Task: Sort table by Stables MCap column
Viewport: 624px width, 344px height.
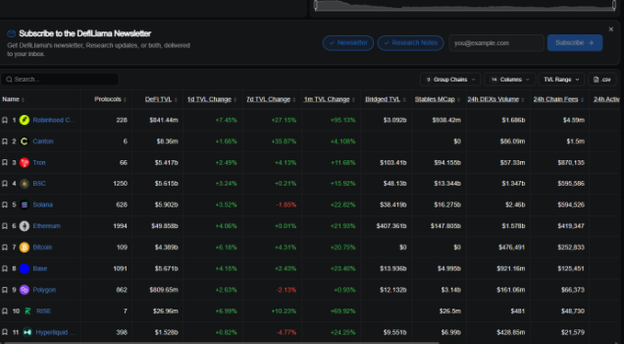Action: click(437, 99)
